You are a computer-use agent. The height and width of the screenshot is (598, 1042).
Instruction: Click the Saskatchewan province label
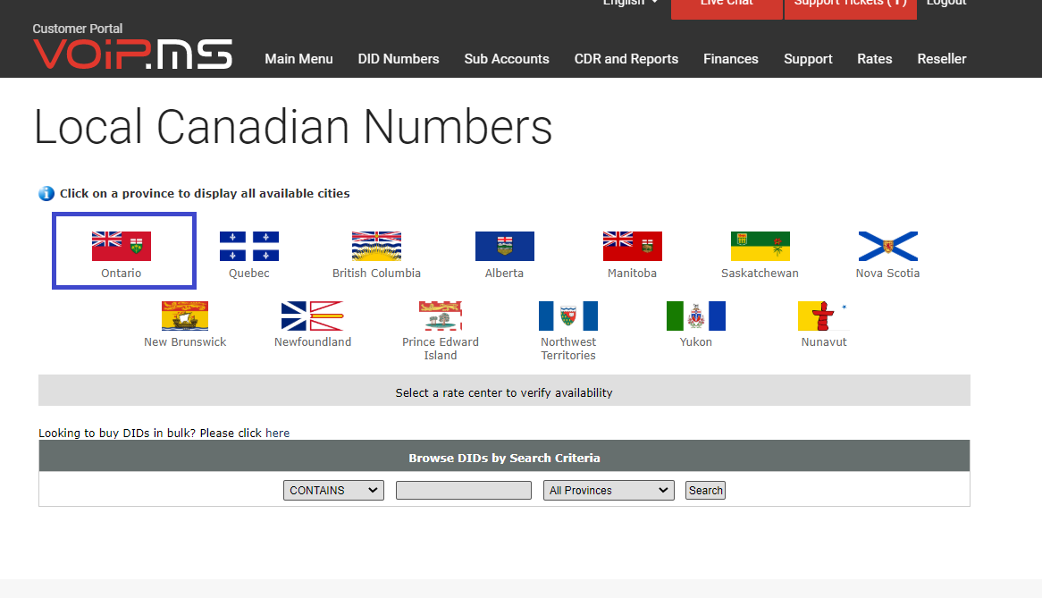click(x=760, y=274)
